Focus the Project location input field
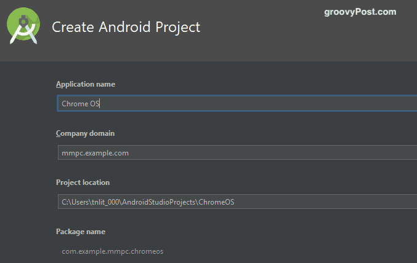The width and height of the screenshot is (417, 263). click(x=238, y=202)
